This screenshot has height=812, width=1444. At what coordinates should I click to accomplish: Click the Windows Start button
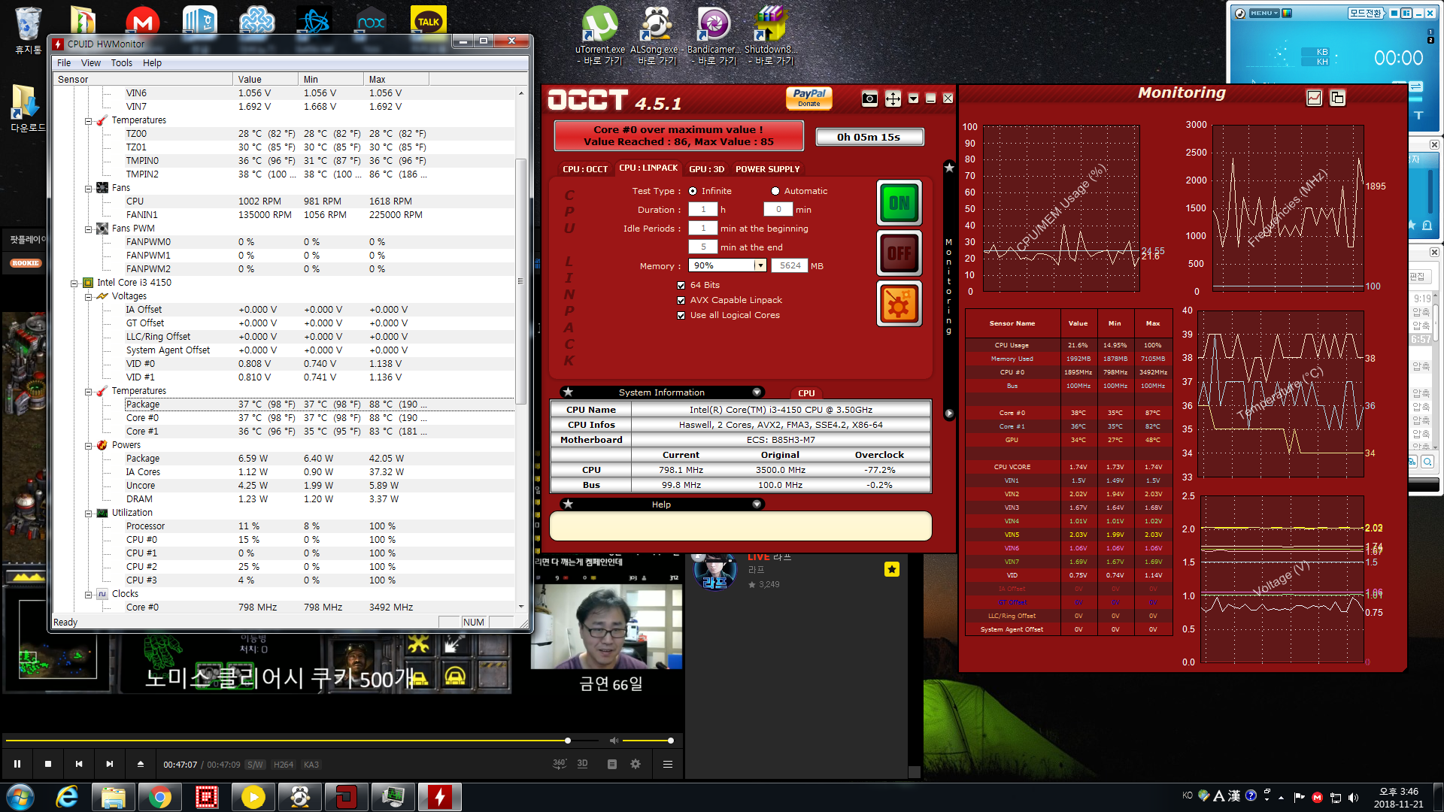(20, 797)
